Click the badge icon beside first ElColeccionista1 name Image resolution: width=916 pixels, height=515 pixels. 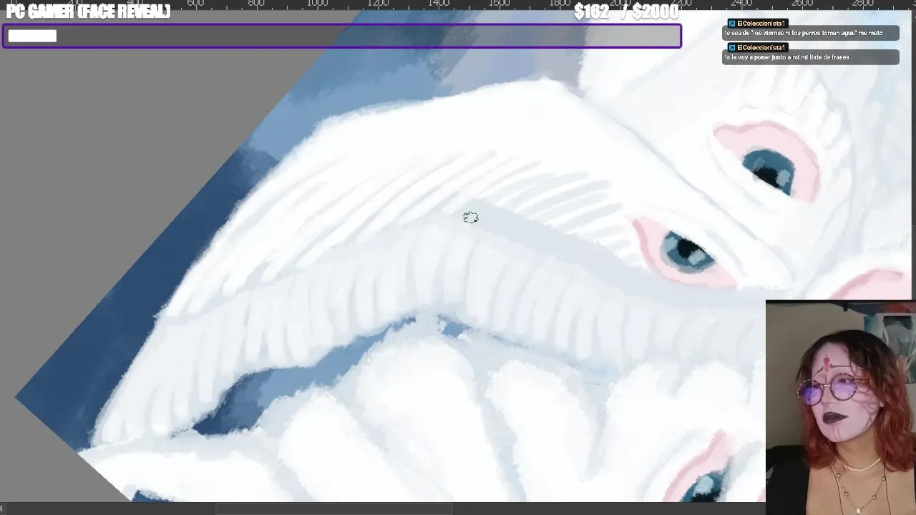click(x=732, y=24)
